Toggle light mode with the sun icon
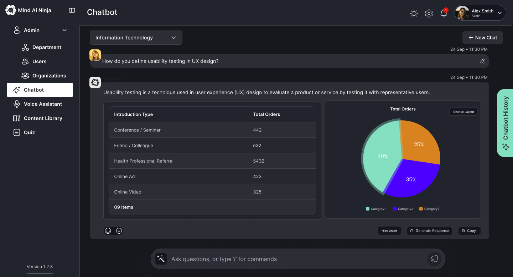The height and width of the screenshot is (277, 513). coord(414,13)
